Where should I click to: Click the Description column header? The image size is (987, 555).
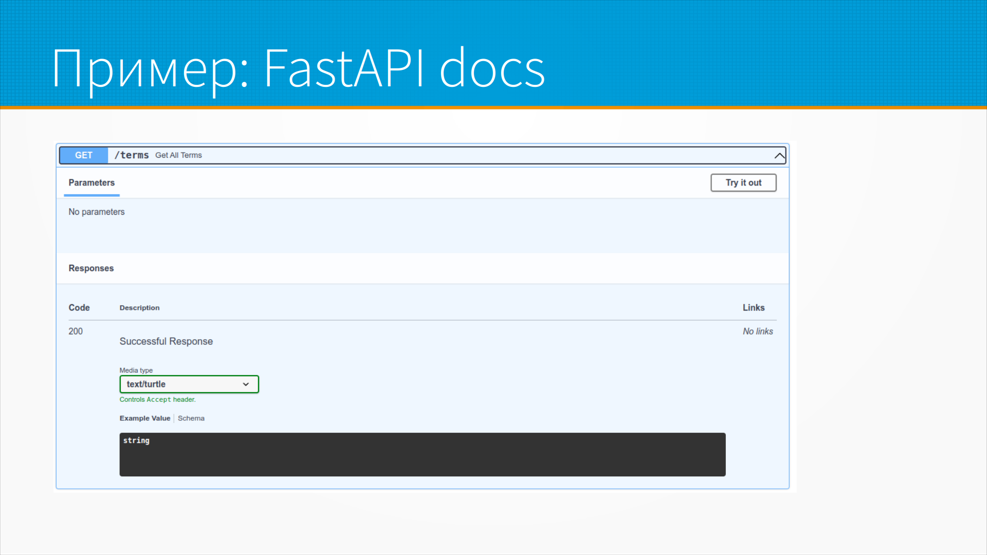[x=139, y=308]
